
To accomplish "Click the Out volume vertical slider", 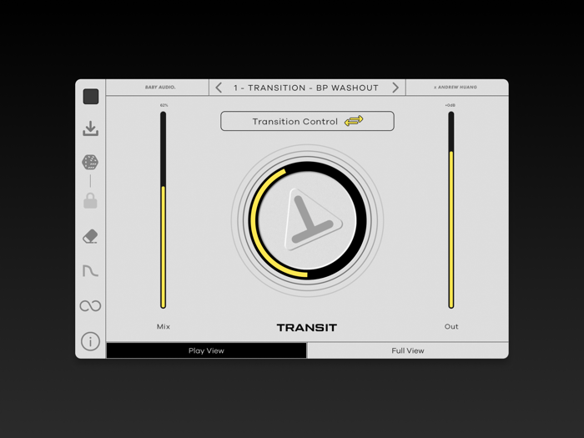I will click(x=451, y=210).
